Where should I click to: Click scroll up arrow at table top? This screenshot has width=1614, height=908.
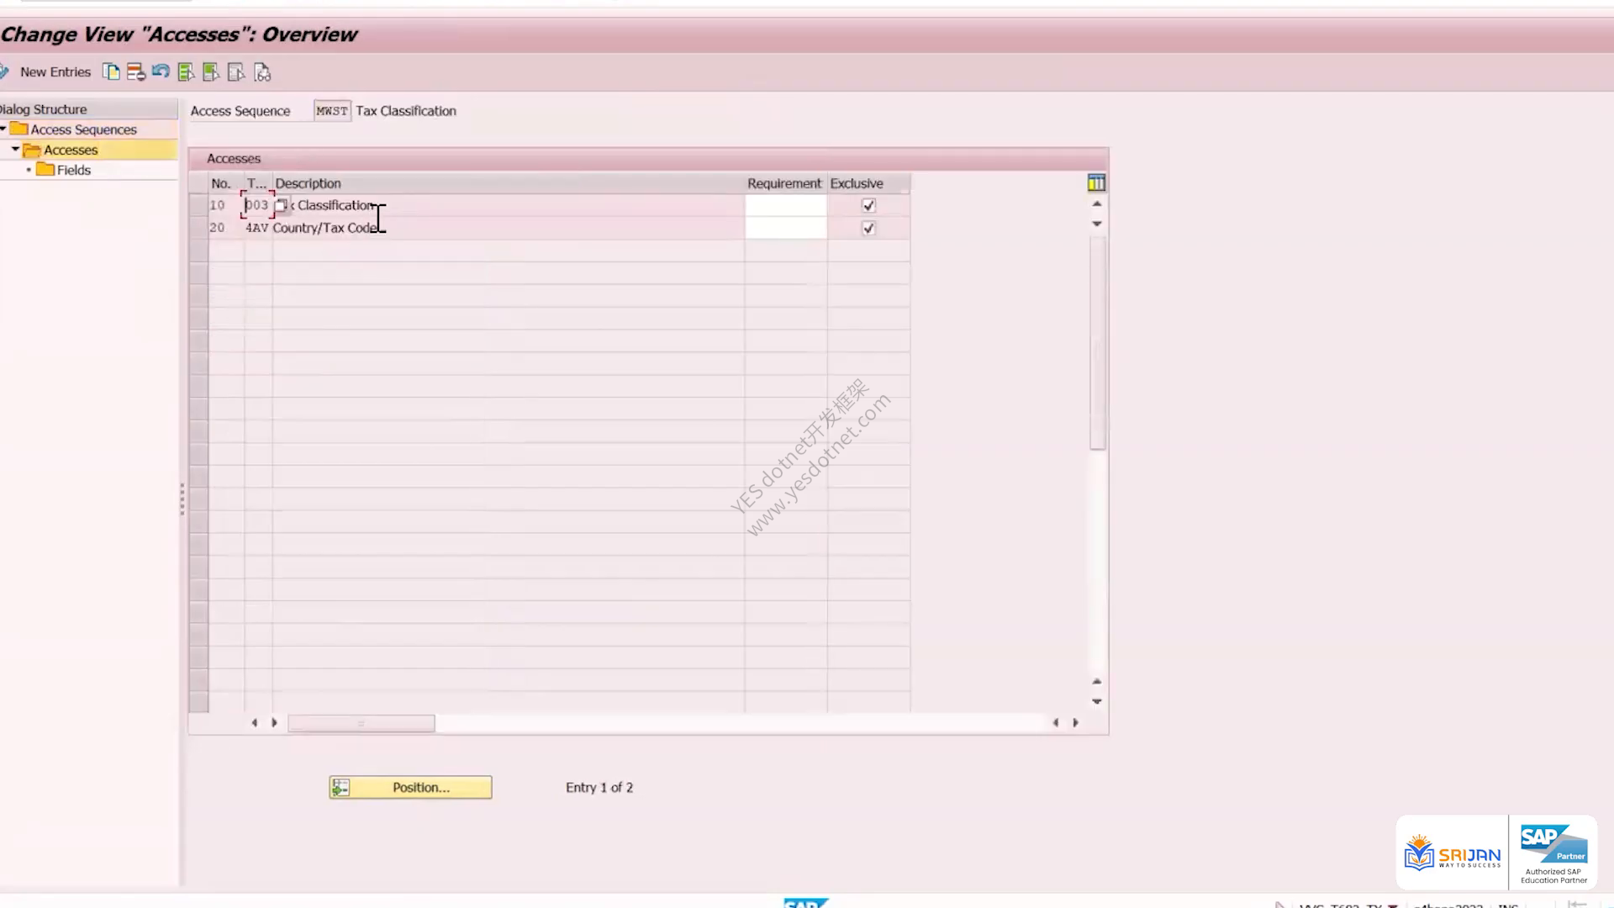click(1097, 204)
